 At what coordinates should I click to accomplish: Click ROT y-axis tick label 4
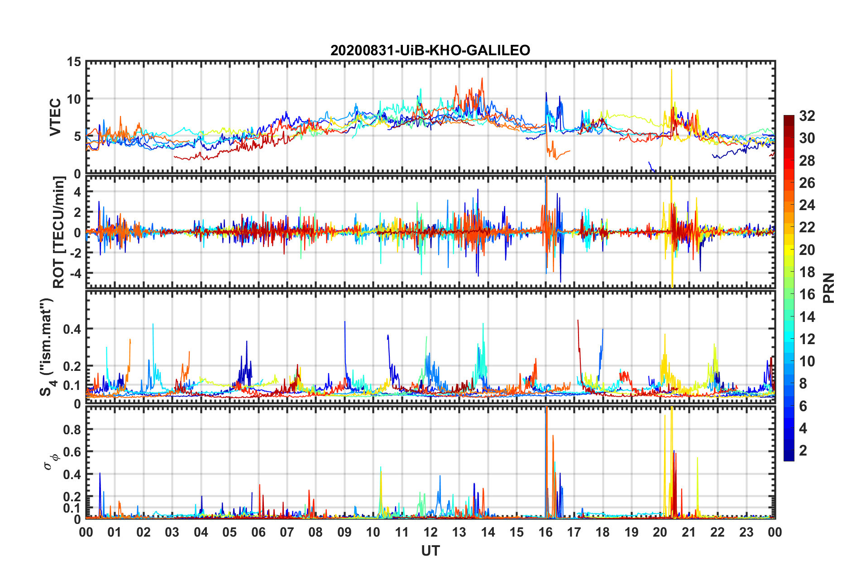[x=77, y=192]
